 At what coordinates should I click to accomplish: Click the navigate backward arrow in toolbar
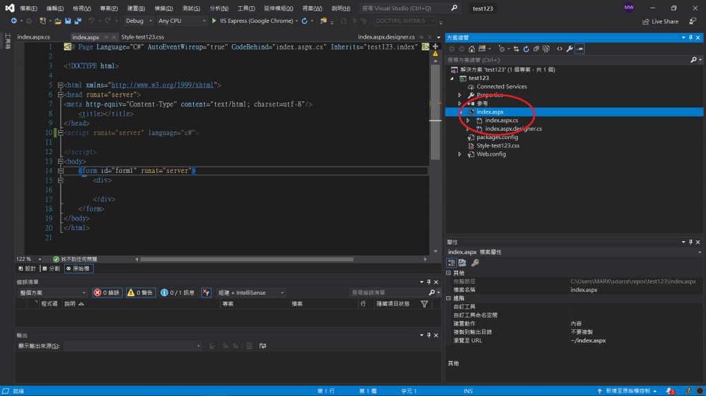point(14,21)
